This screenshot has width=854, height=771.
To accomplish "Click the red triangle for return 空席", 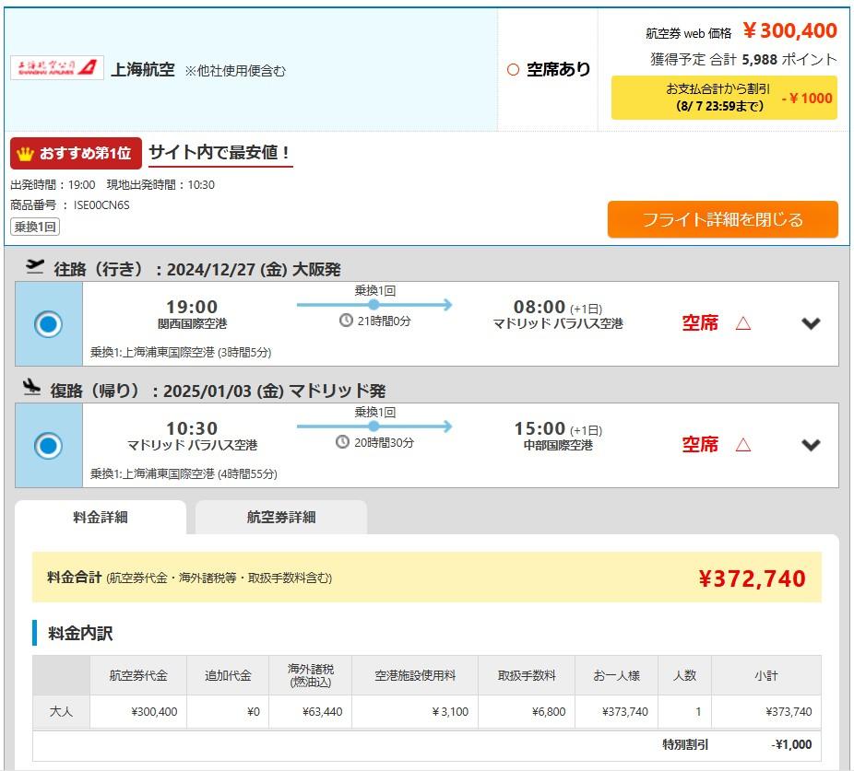I will point(742,445).
